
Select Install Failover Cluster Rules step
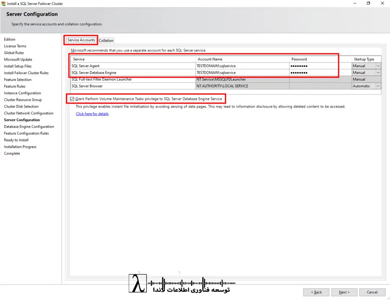(26, 73)
